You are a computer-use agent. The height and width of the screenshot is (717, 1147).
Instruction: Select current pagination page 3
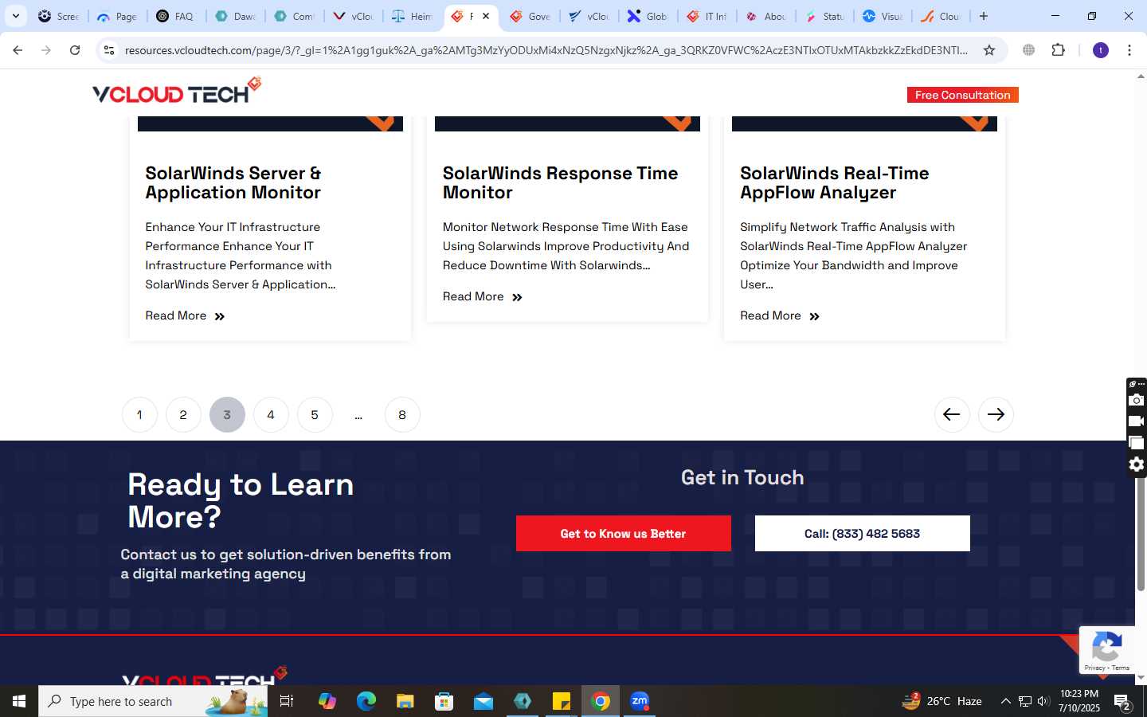pos(227,414)
